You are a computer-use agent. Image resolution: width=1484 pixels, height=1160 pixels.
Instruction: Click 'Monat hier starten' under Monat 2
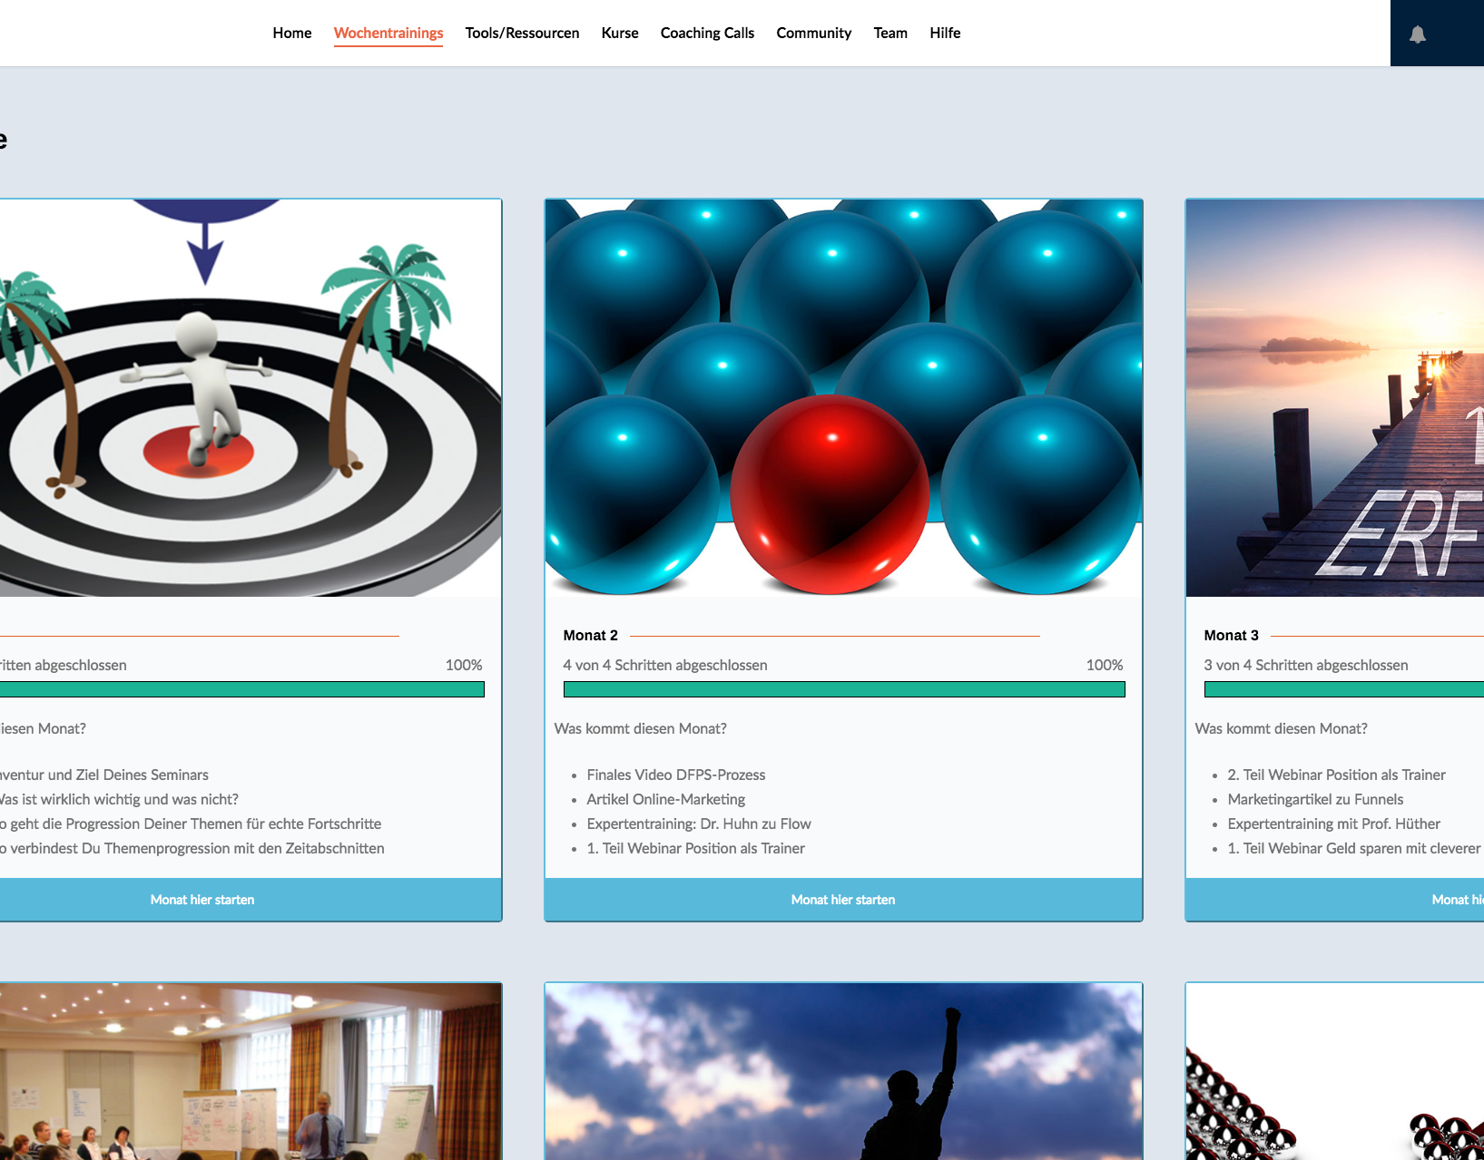click(x=843, y=900)
